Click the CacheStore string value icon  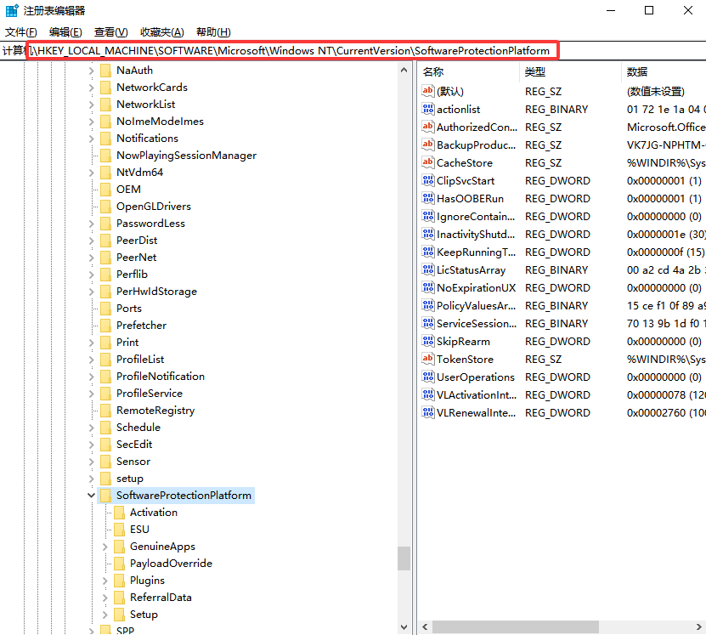pyautogui.click(x=427, y=162)
